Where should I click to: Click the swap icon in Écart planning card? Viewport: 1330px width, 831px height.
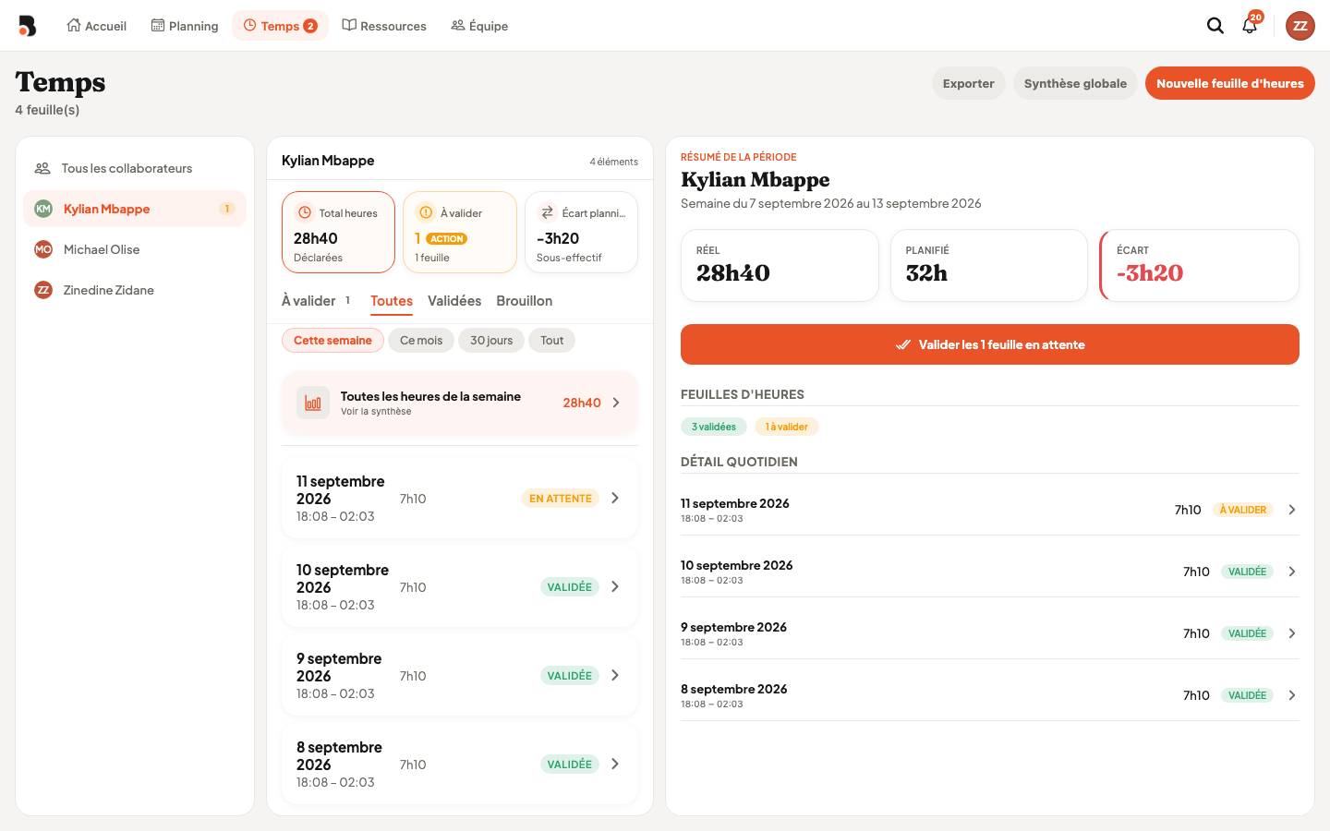[x=548, y=212]
